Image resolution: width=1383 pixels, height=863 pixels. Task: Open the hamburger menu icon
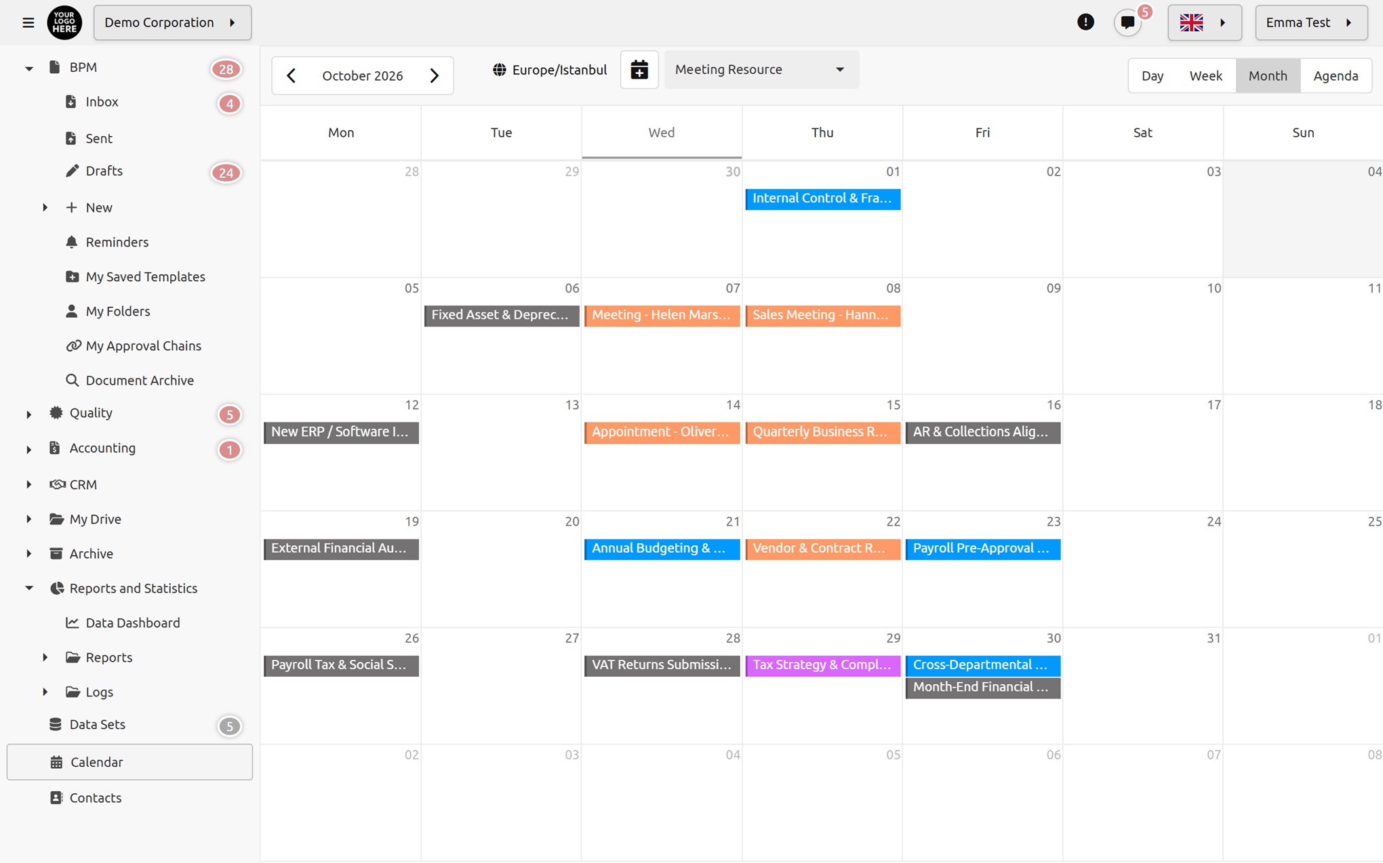pos(28,22)
